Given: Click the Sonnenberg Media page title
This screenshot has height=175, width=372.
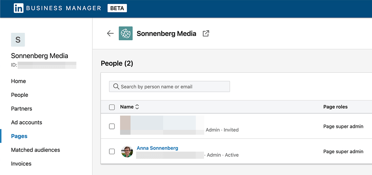Looking at the screenshot, I should pyautogui.click(x=166, y=34).
